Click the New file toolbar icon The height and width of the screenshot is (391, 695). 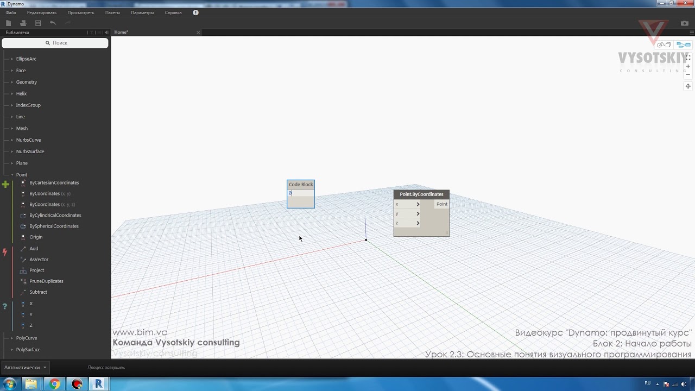[8, 23]
